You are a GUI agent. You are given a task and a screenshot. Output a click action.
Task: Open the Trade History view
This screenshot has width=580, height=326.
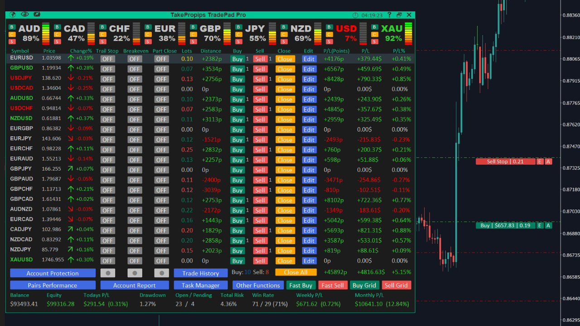[200, 273]
